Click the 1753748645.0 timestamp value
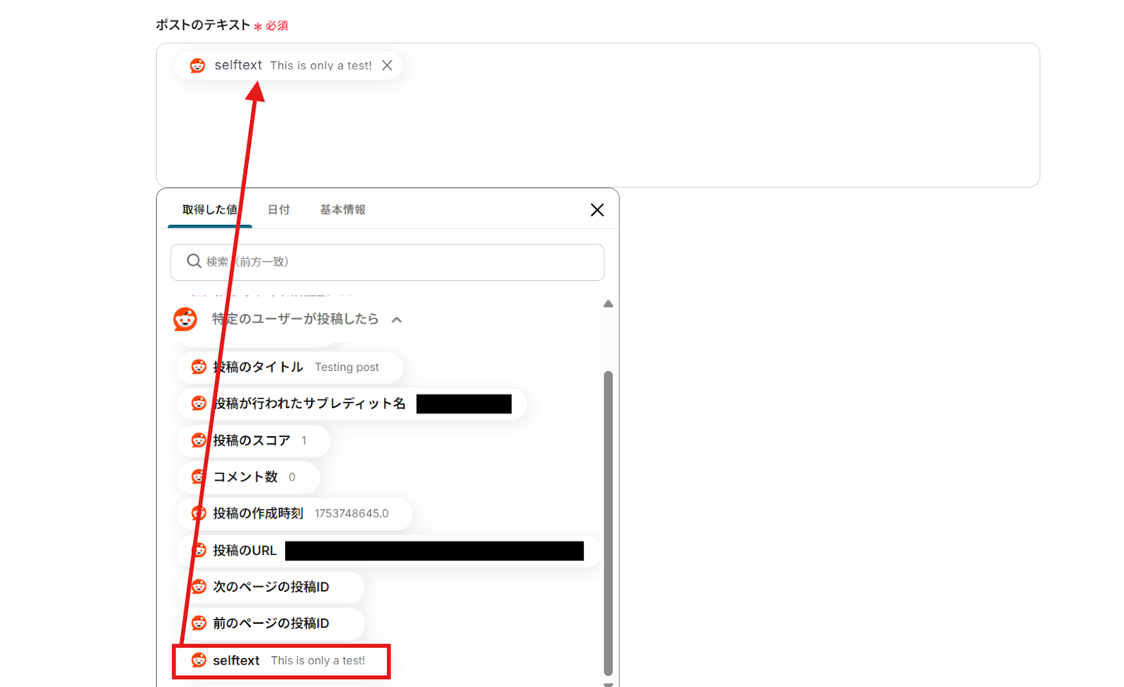 pyautogui.click(x=352, y=513)
